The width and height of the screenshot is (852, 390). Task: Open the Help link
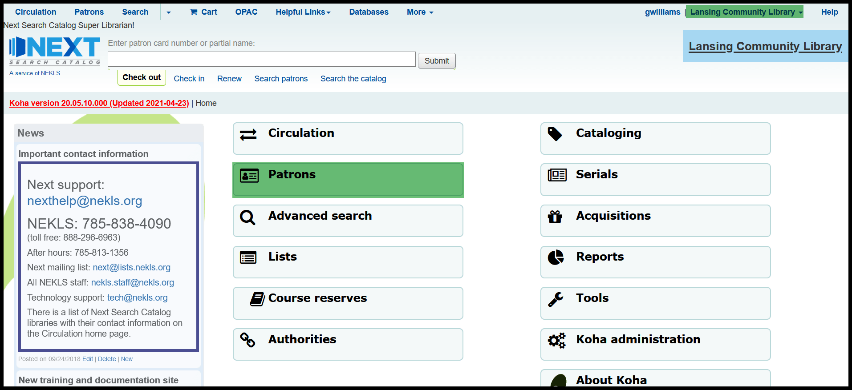[x=829, y=12]
